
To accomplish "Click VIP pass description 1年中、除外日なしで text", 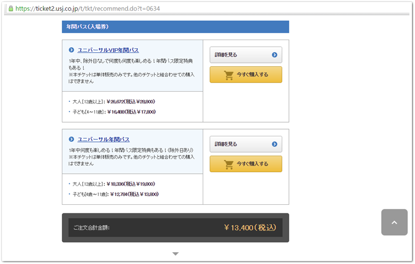I will [x=131, y=71].
